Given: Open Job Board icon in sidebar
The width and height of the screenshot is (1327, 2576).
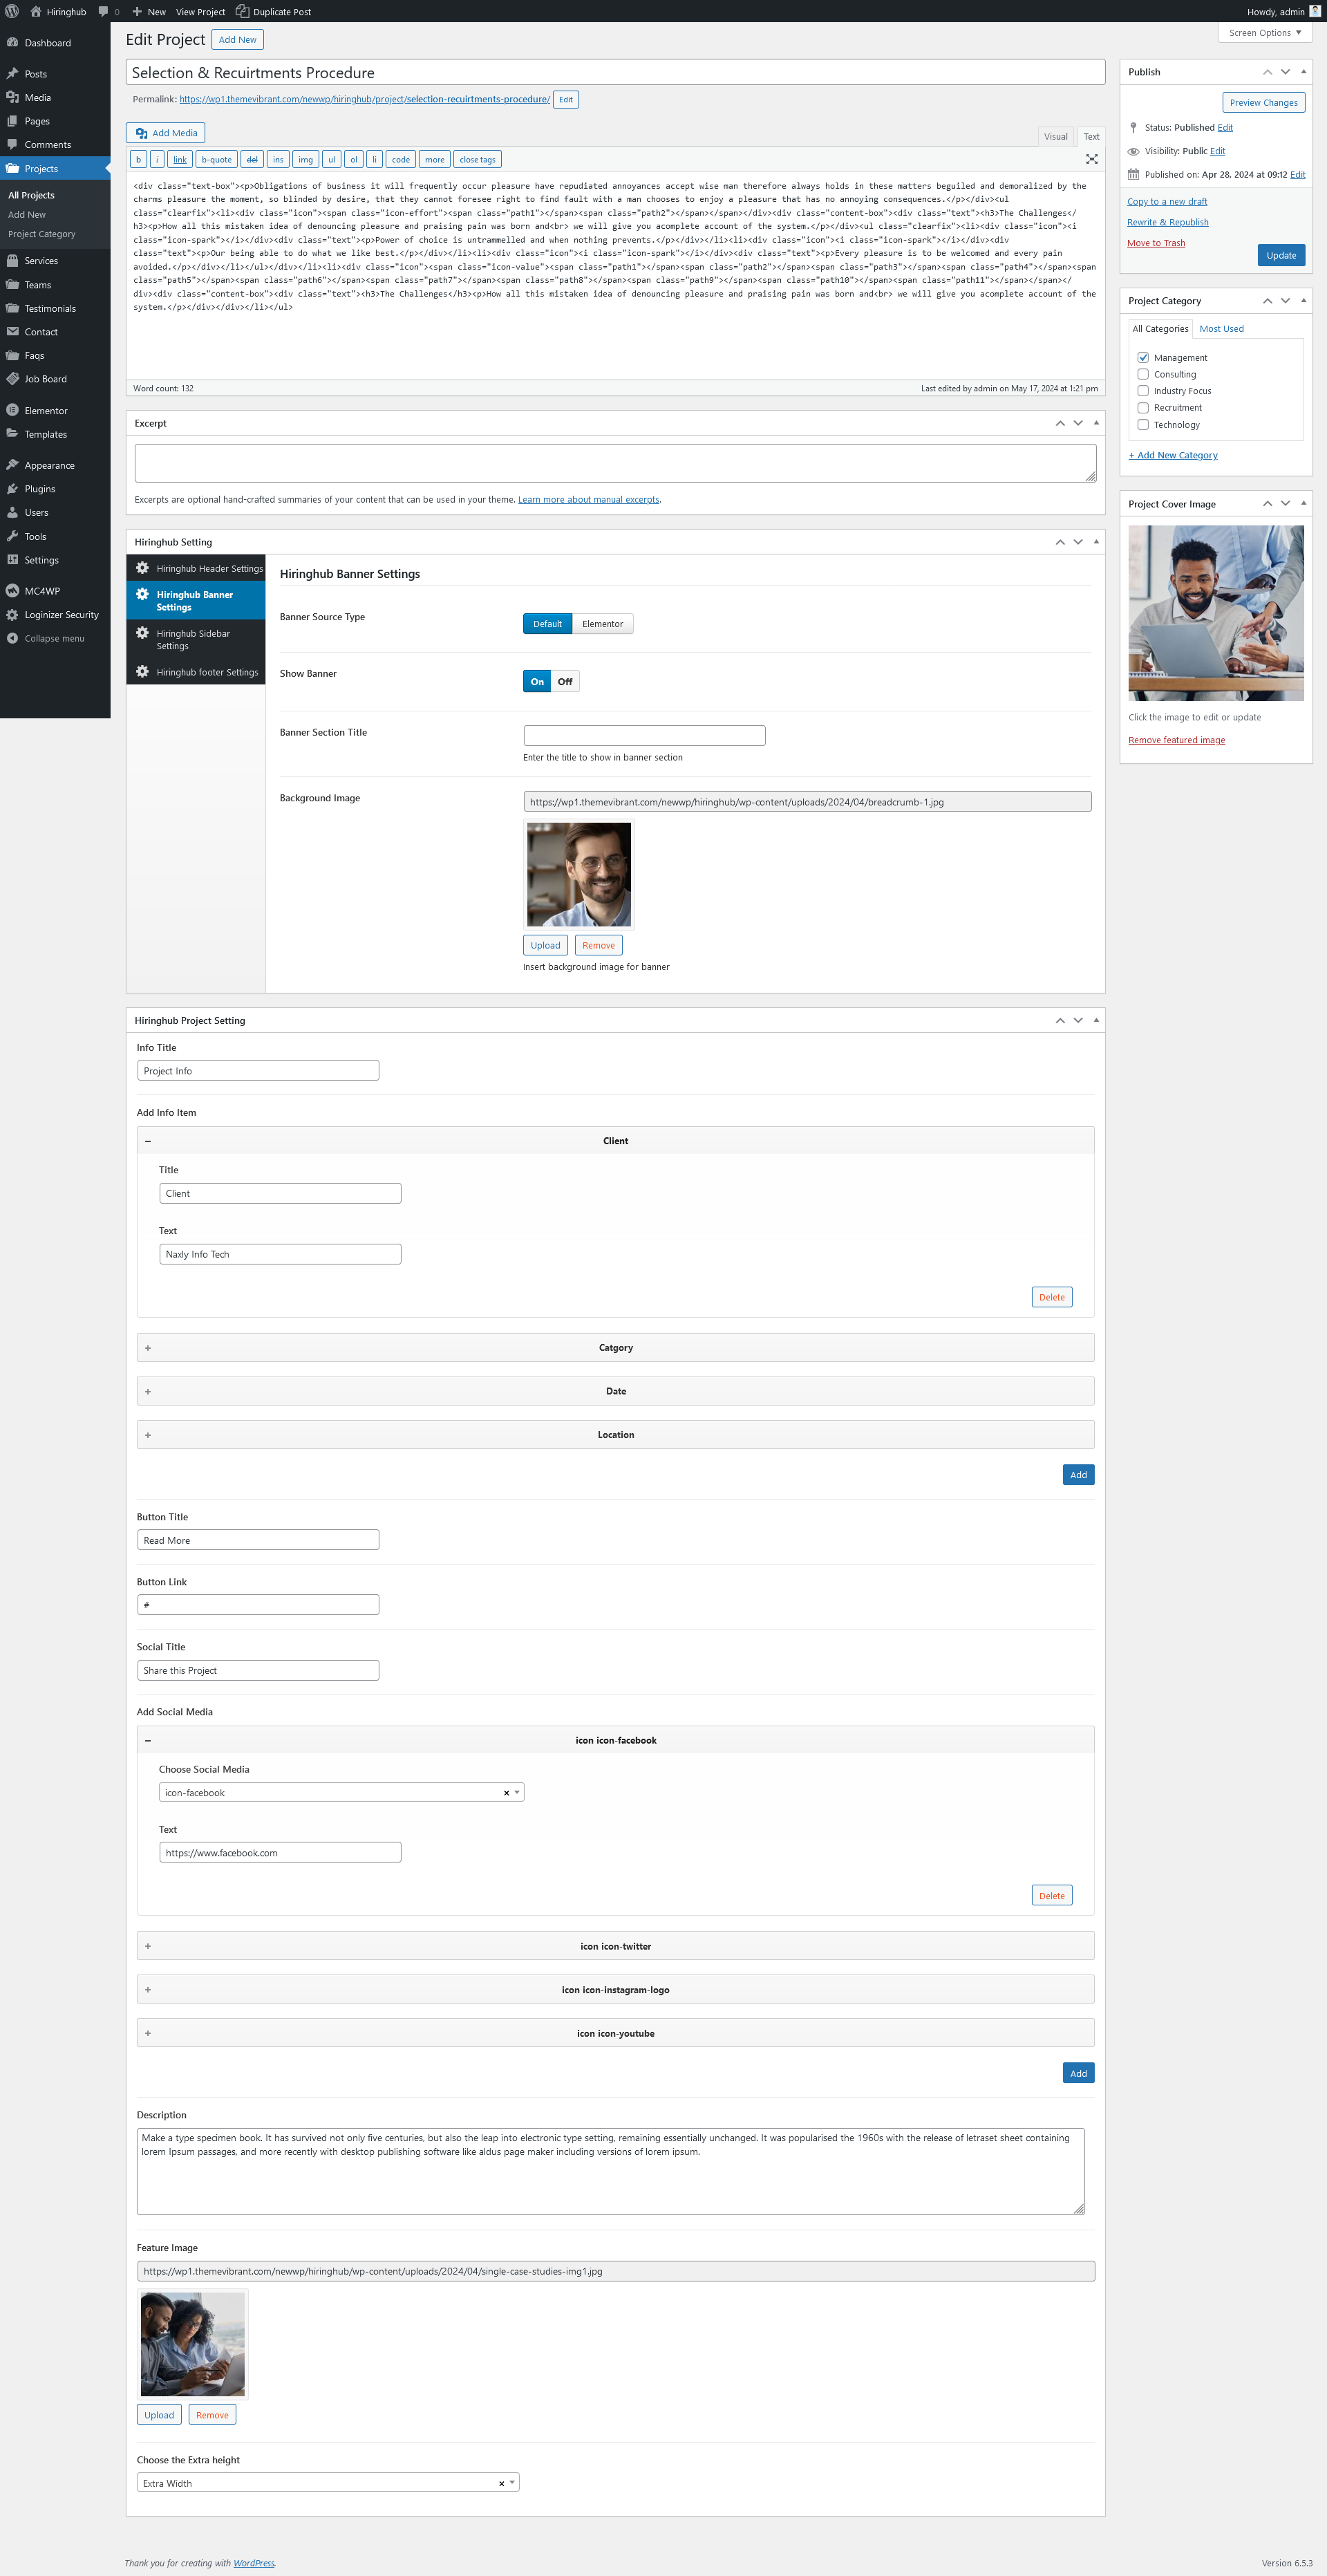Looking at the screenshot, I should point(12,378).
